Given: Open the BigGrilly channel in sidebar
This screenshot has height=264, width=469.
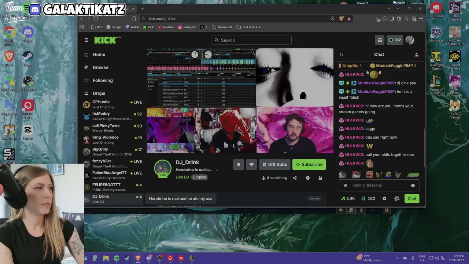Looking at the screenshot, I should [x=113, y=152].
